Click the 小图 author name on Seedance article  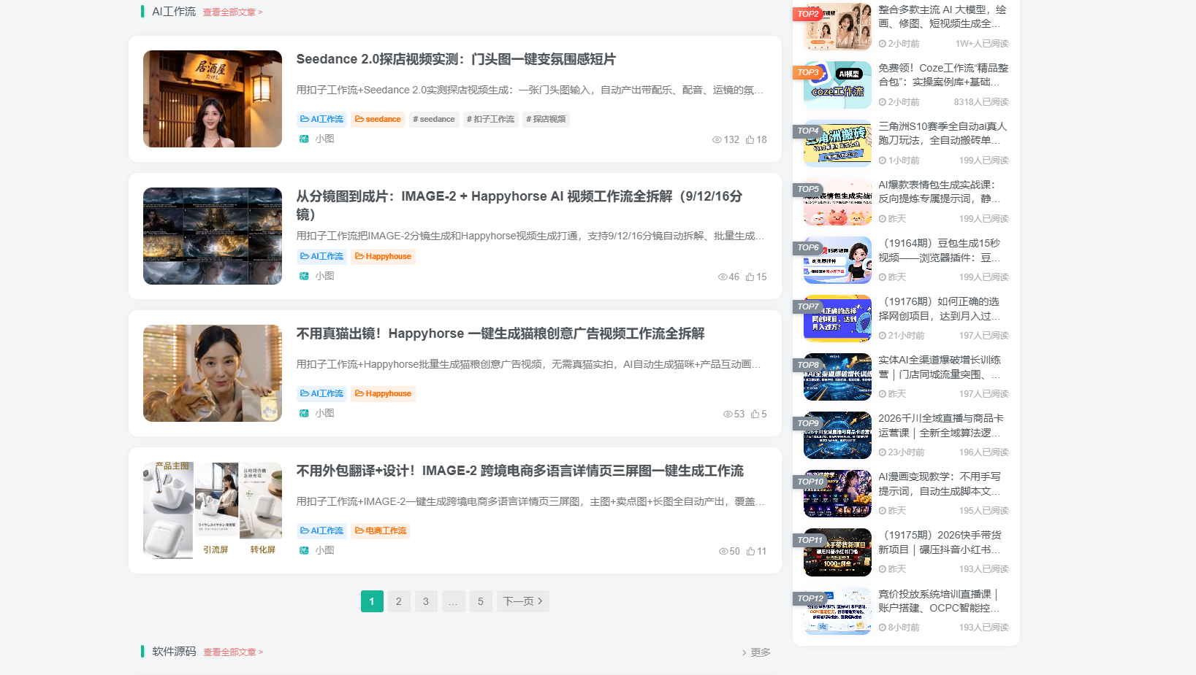tap(324, 139)
